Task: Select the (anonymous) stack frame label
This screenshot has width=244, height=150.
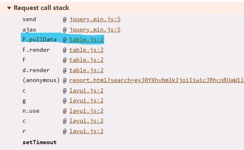Action: [41, 80]
